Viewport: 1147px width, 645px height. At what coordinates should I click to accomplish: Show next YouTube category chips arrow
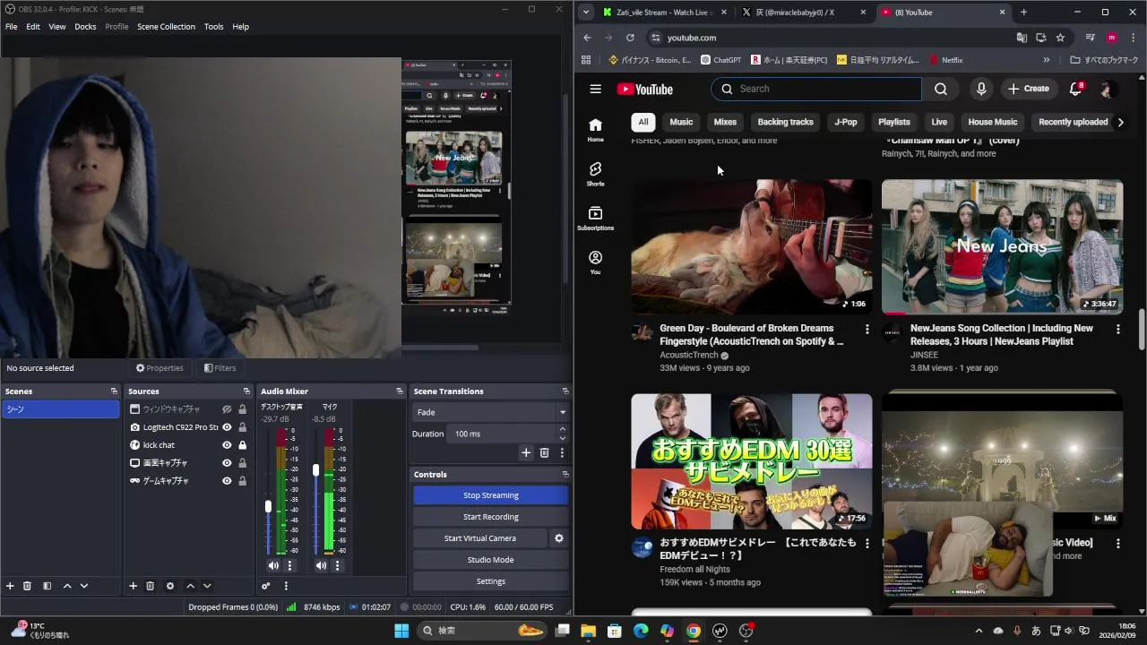(x=1120, y=122)
